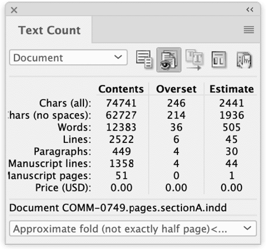Screen dimensions: 266x251
Task: Click Words estimate value 505
Action: click(x=232, y=127)
